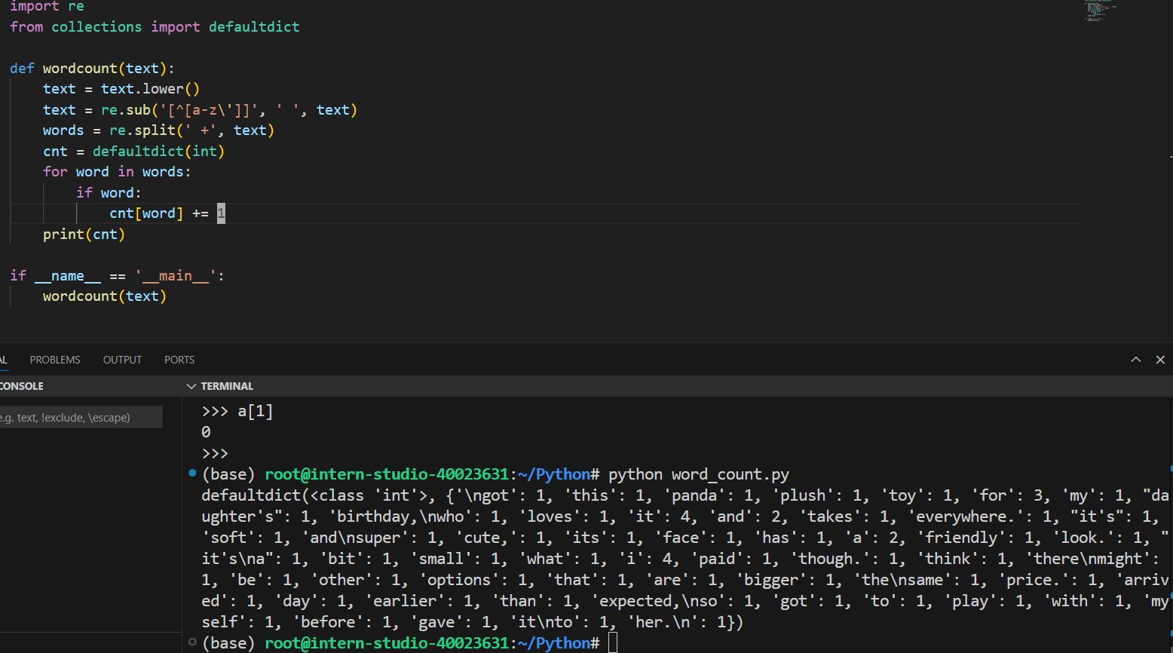Click the '>>> a[1]' terminal line
Image resolution: width=1173 pixels, height=653 pixels.
click(237, 412)
